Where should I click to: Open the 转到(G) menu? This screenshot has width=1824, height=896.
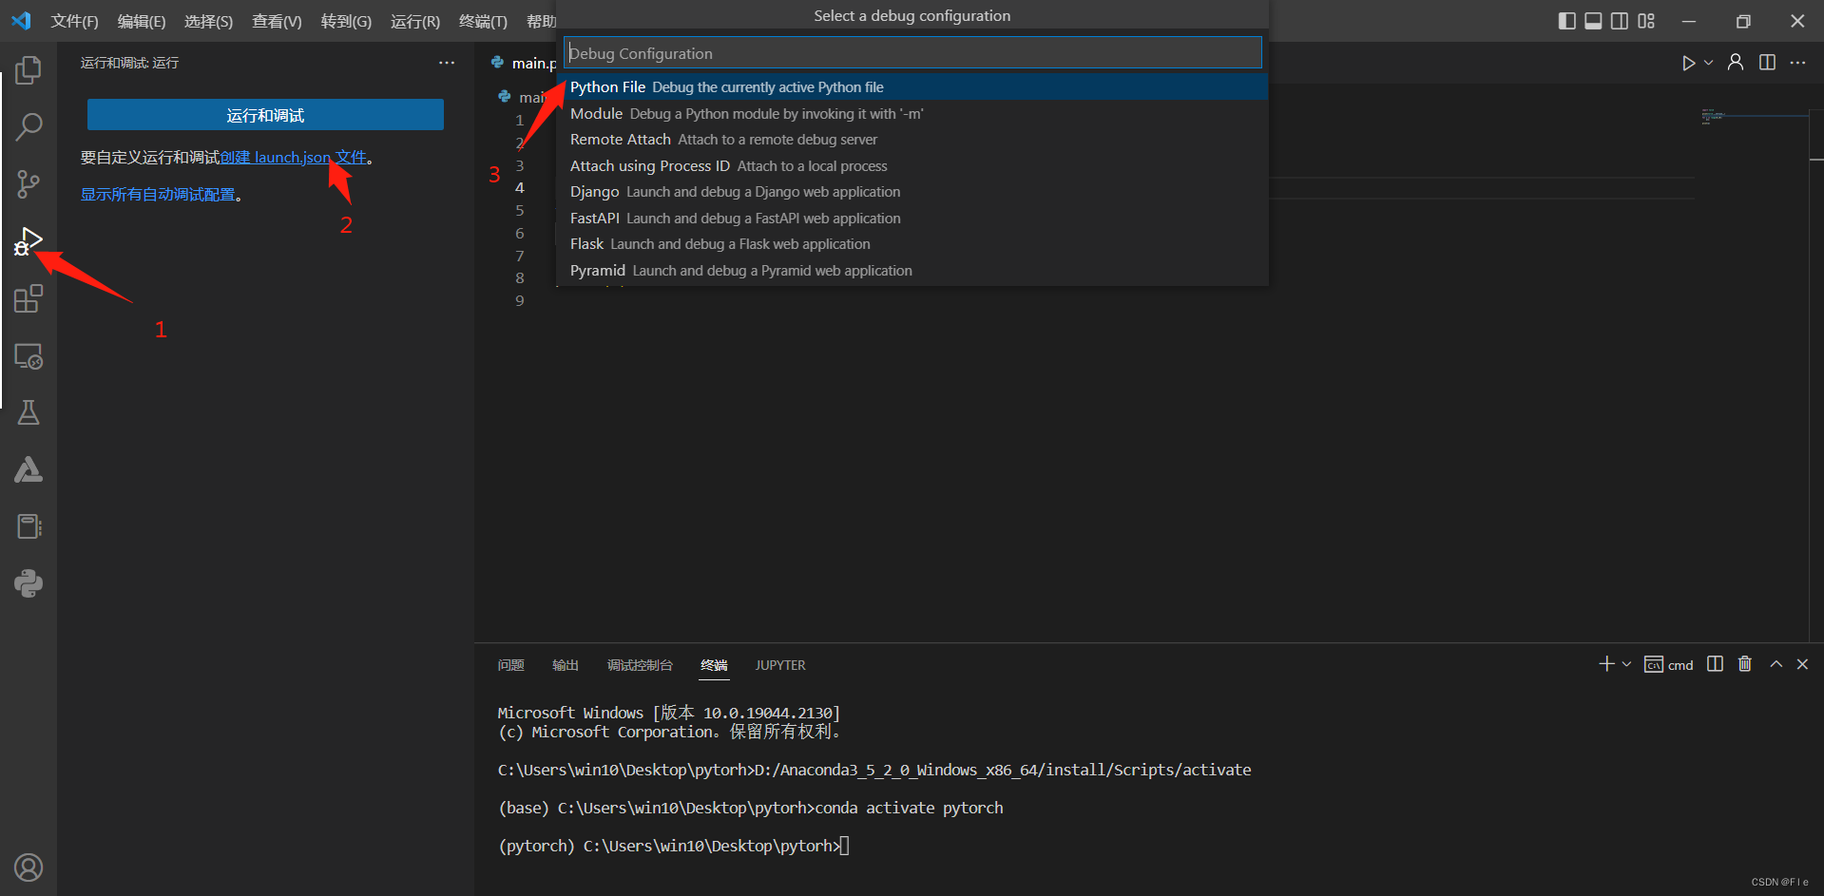[346, 21]
